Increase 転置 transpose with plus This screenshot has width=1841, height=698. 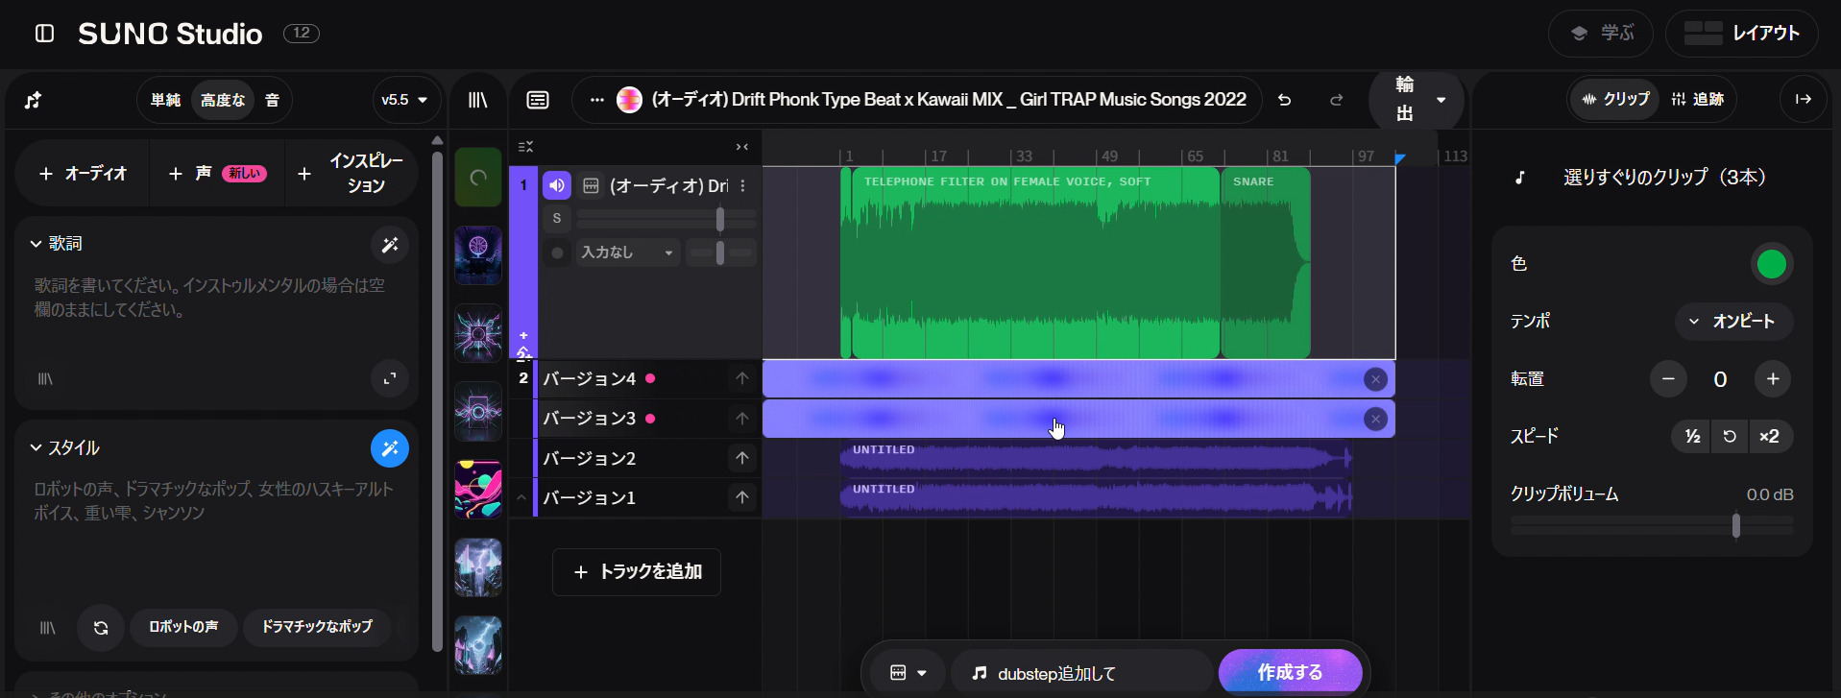click(1773, 379)
